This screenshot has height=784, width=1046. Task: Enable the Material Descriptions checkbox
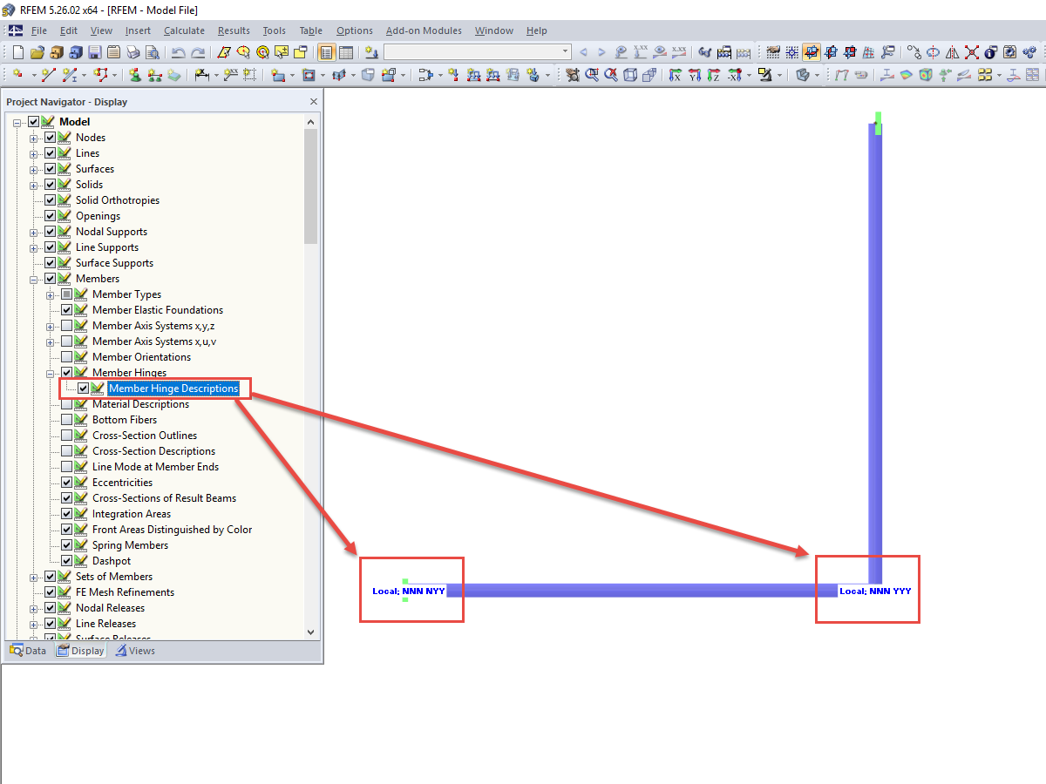pyautogui.click(x=67, y=404)
